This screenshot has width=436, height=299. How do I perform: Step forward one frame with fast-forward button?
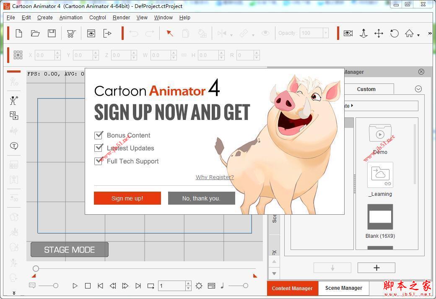point(125,286)
